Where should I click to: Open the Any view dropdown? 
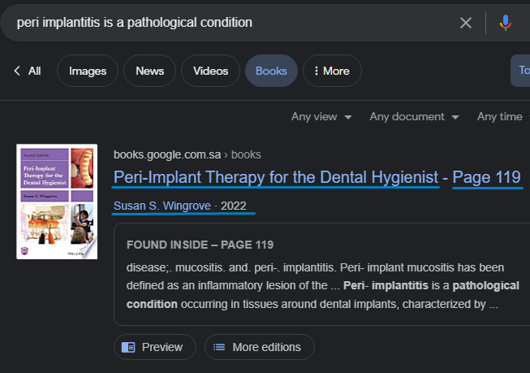tap(321, 117)
